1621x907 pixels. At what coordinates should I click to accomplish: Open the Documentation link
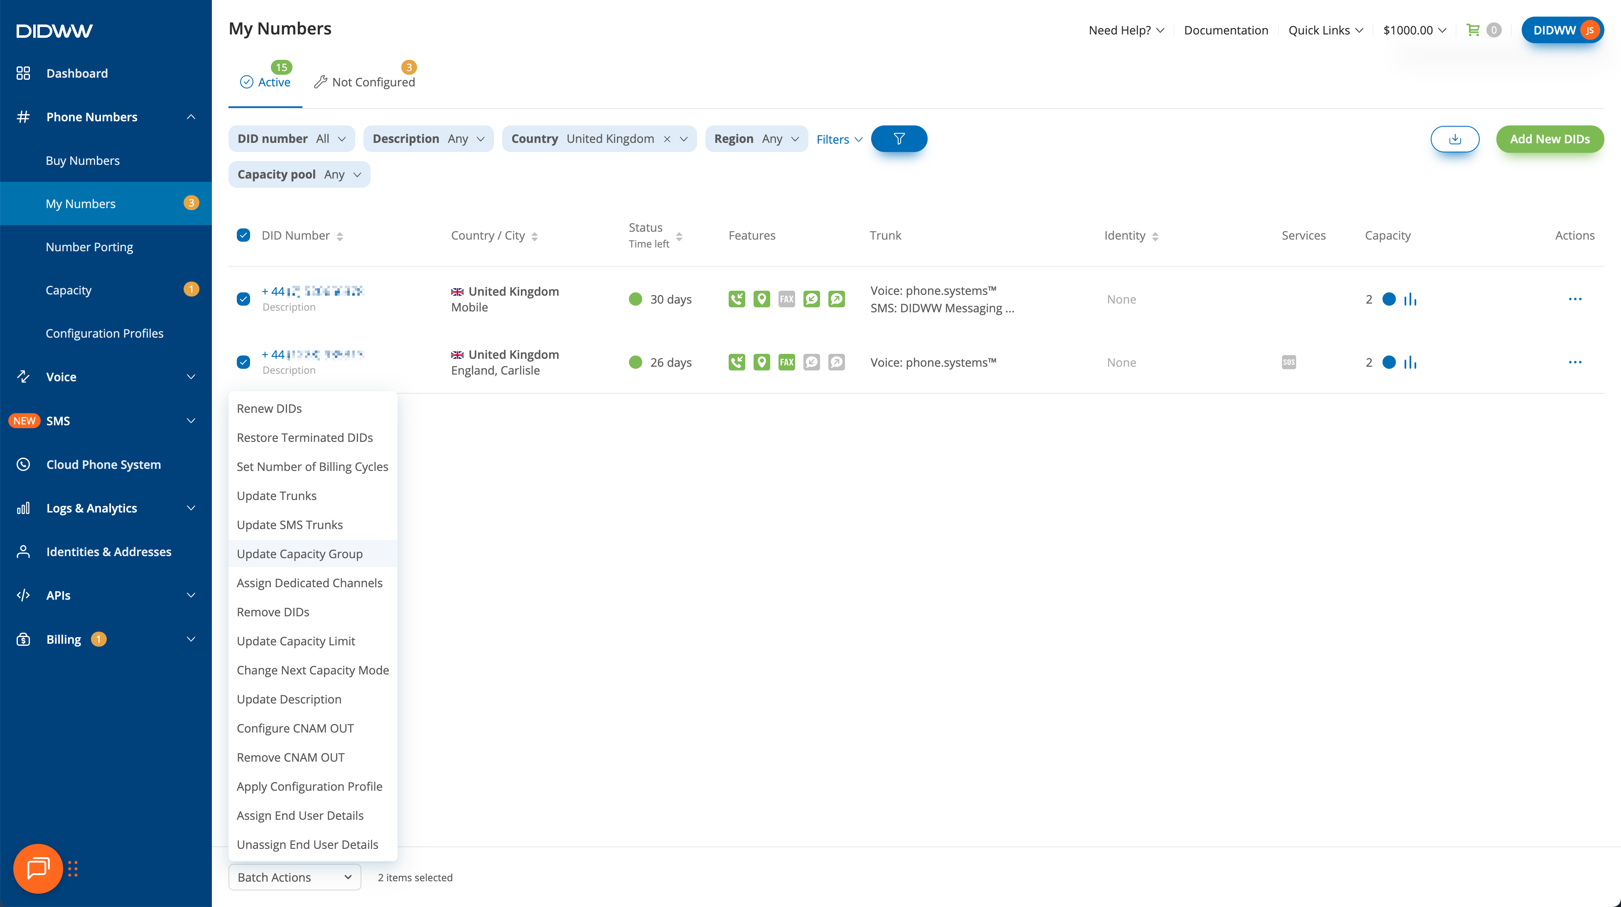coord(1226,30)
